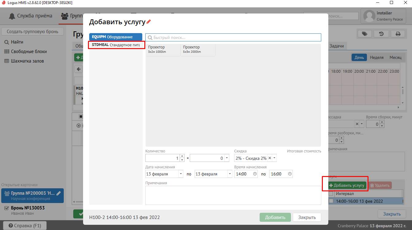The image size is (412, 230).
Task: Click the red pencil icon beside the dialog title
Action: 149,22
